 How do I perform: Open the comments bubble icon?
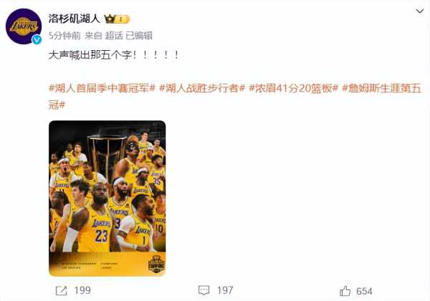click(x=204, y=290)
